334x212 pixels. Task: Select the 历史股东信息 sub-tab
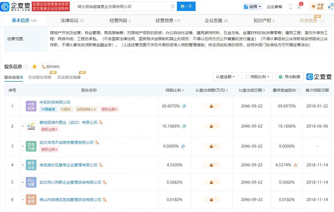coord(40,77)
